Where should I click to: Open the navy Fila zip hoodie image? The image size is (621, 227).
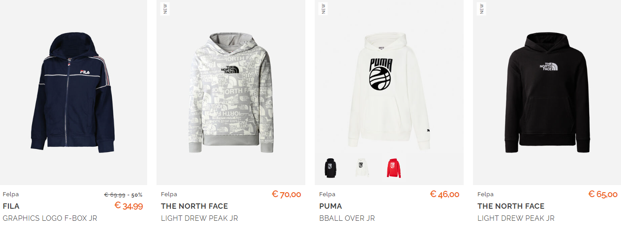click(73, 93)
